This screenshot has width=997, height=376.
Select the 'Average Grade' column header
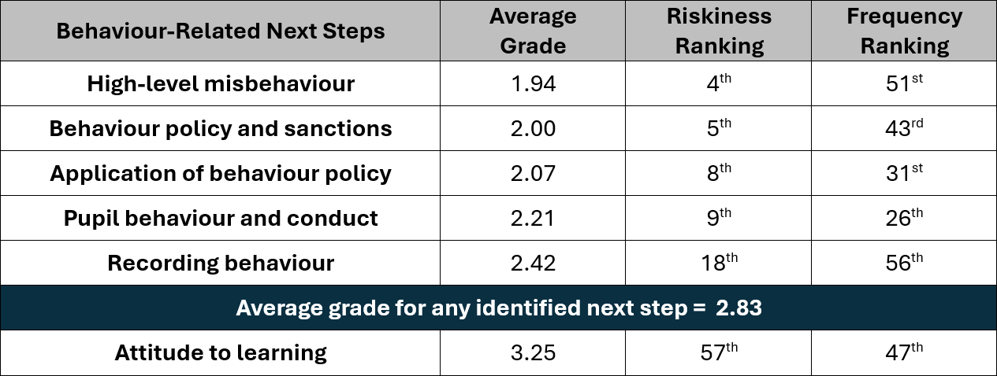[x=533, y=31]
